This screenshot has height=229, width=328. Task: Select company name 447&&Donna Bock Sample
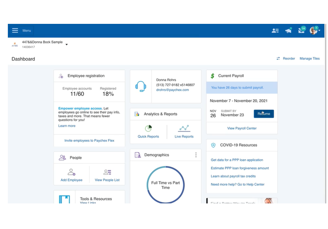tap(42, 42)
